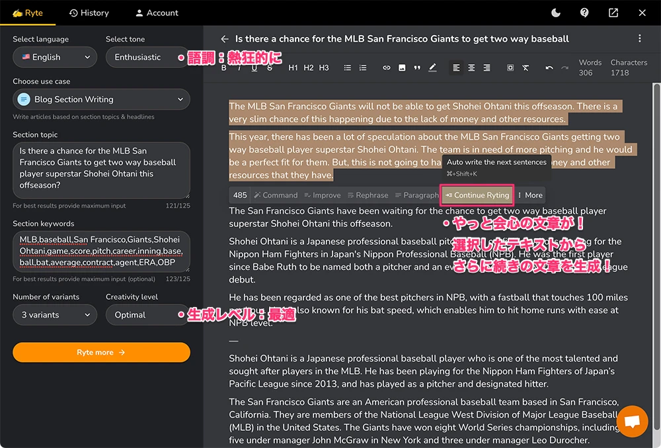Align text left

pos(456,68)
